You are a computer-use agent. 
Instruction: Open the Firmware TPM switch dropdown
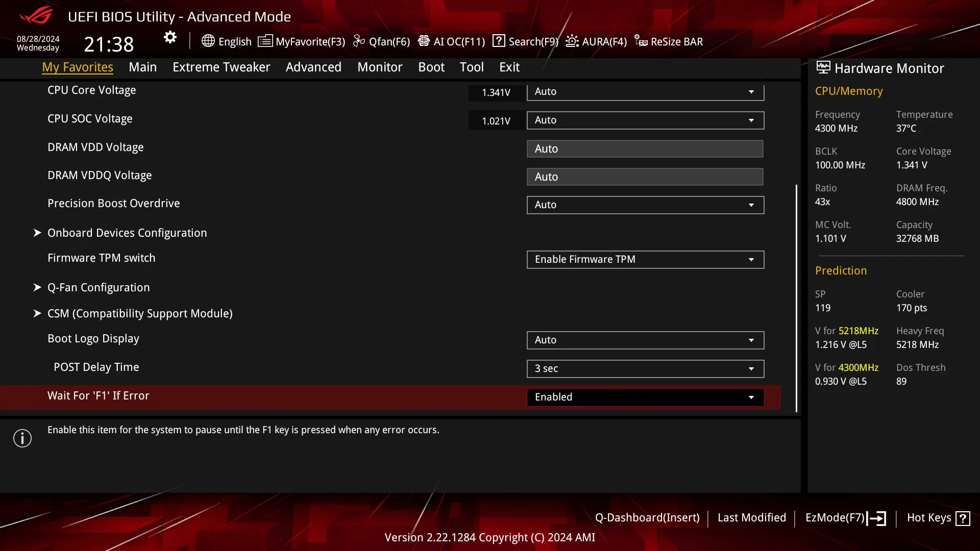tap(645, 259)
